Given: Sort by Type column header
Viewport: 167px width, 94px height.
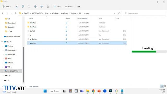Looking at the screenshot, I should [x=100, y=18].
